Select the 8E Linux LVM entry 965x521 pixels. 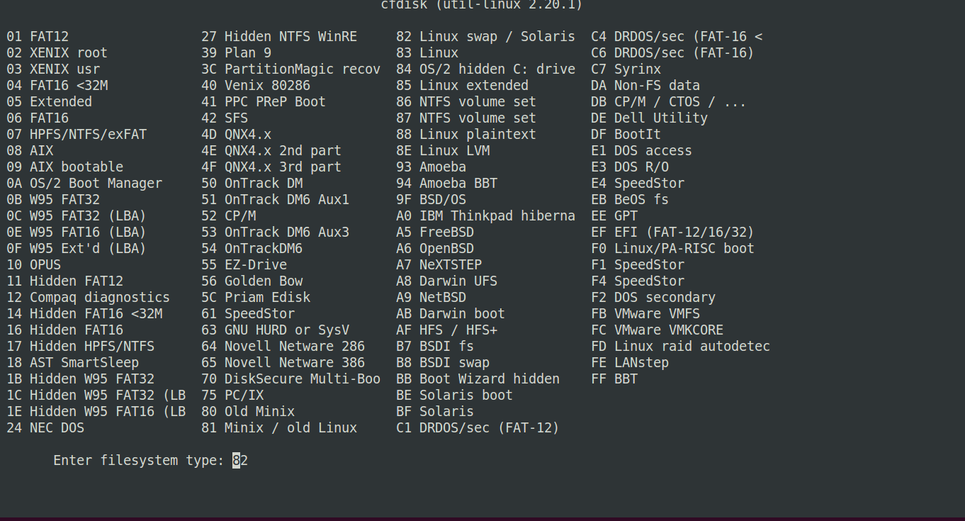[443, 151]
